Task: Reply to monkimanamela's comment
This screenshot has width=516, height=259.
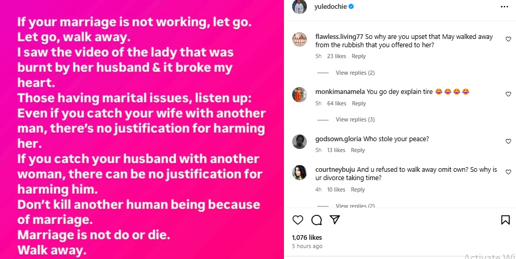Action: tap(359, 103)
